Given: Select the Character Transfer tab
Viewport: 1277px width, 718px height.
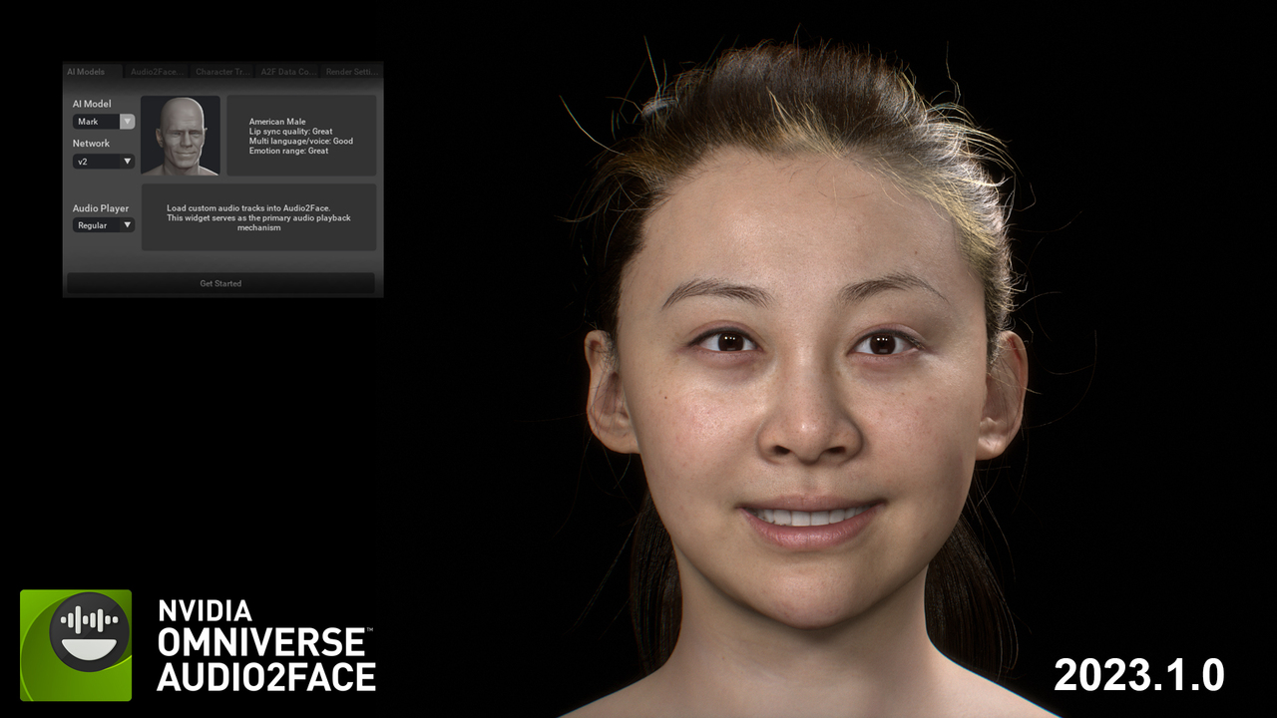Looking at the screenshot, I should tap(221, 72).
